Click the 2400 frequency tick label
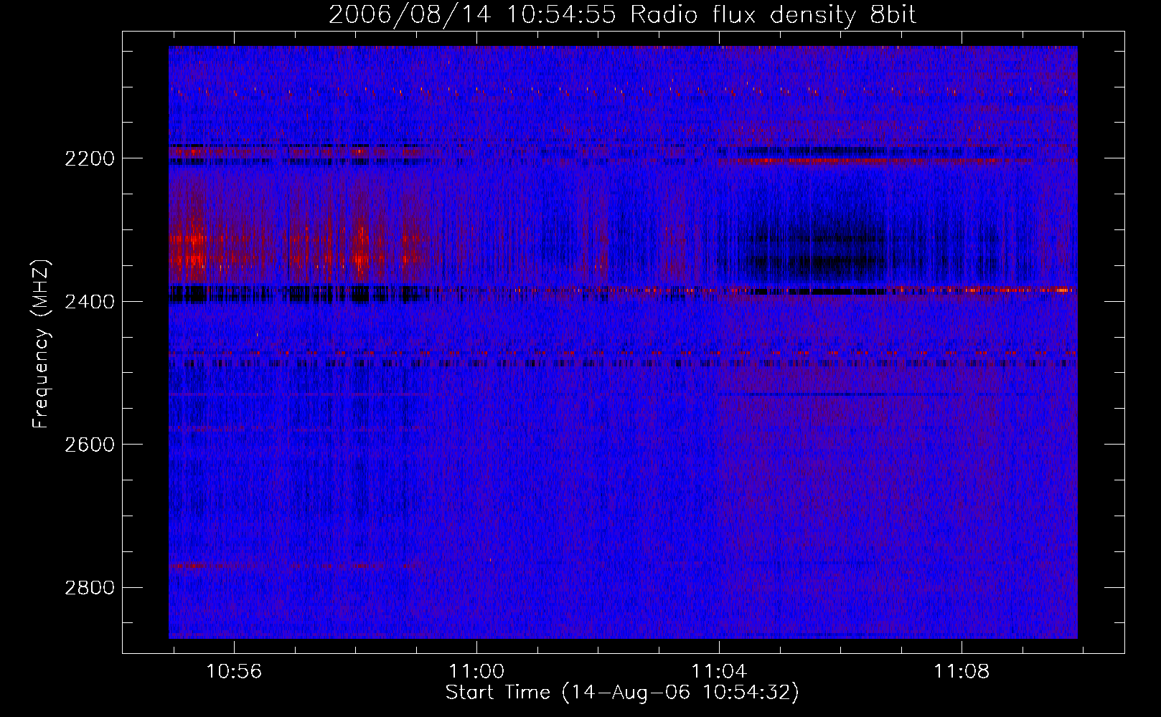 (90, 302)
